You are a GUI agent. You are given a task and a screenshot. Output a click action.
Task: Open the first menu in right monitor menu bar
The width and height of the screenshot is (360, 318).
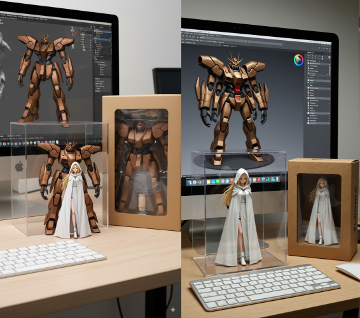click(184, 30)
